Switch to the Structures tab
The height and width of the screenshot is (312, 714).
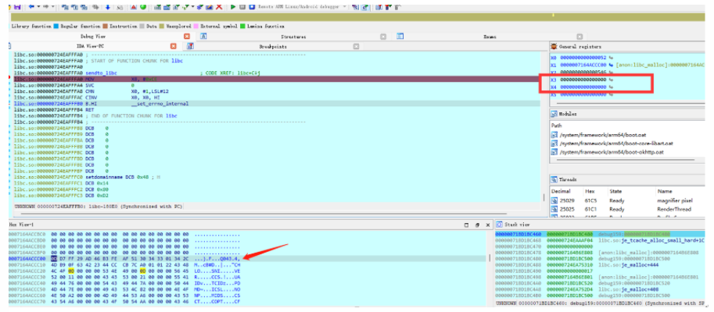[293, 37]
